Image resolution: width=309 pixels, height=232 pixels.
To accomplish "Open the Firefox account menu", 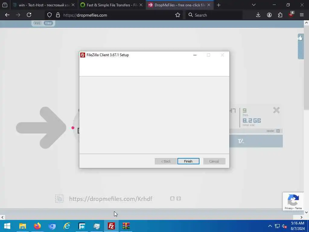I will [x=269, y=15].
